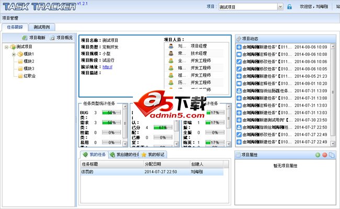Click the 项目刷新 refresh icon

(x=25, y=38)
